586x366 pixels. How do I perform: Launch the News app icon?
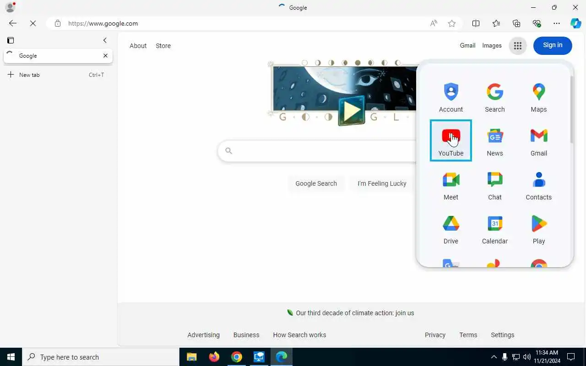pyautogui.click(x=495, y=141)
